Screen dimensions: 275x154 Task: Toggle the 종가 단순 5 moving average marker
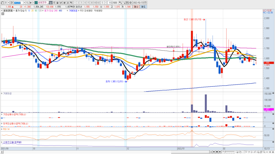(x=14, y=11)
